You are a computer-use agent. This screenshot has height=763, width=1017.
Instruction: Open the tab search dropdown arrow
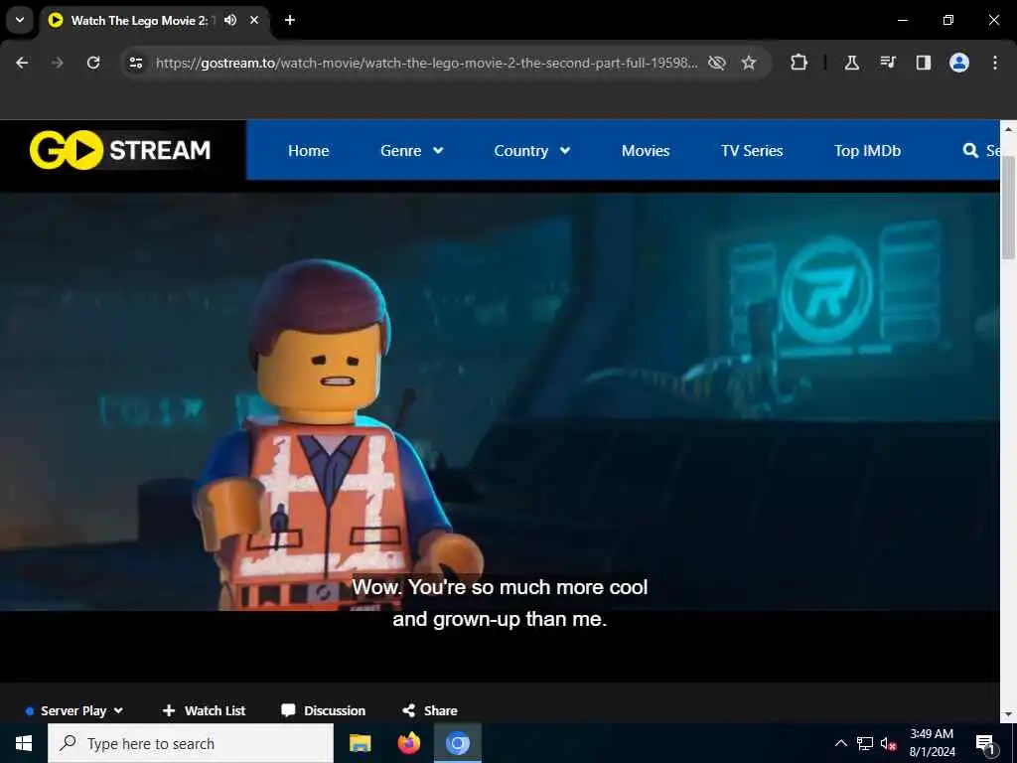tap(20, 20)
